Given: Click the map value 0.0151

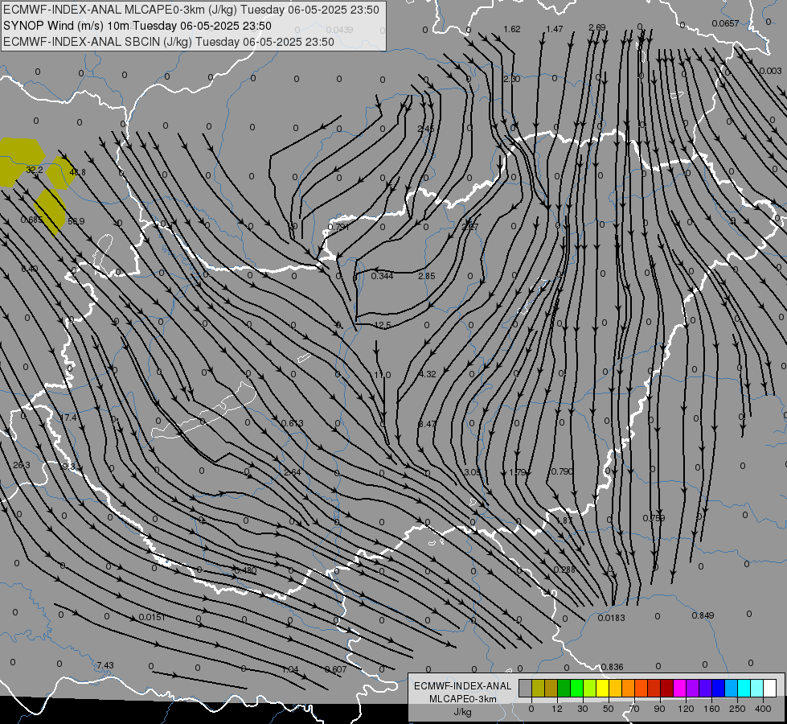Looking at the screenshot, I should point(152,617).
